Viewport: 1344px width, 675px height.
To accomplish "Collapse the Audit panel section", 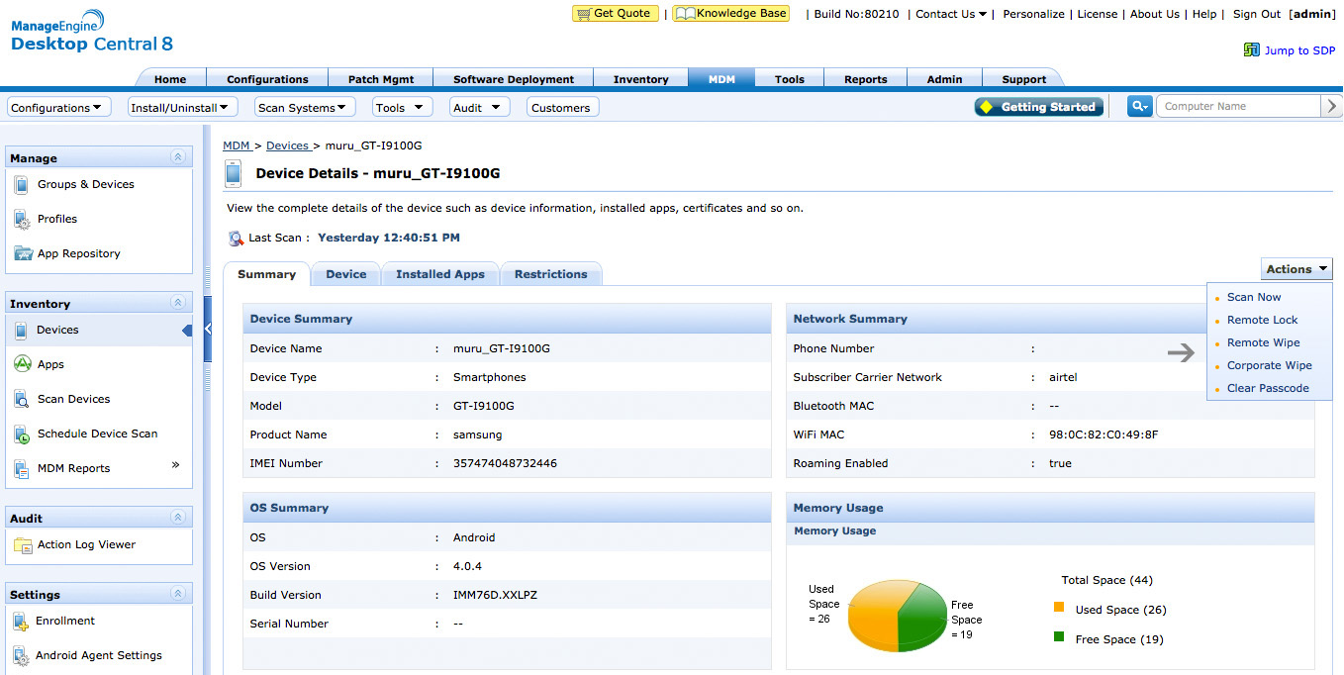I will point(177,518).
